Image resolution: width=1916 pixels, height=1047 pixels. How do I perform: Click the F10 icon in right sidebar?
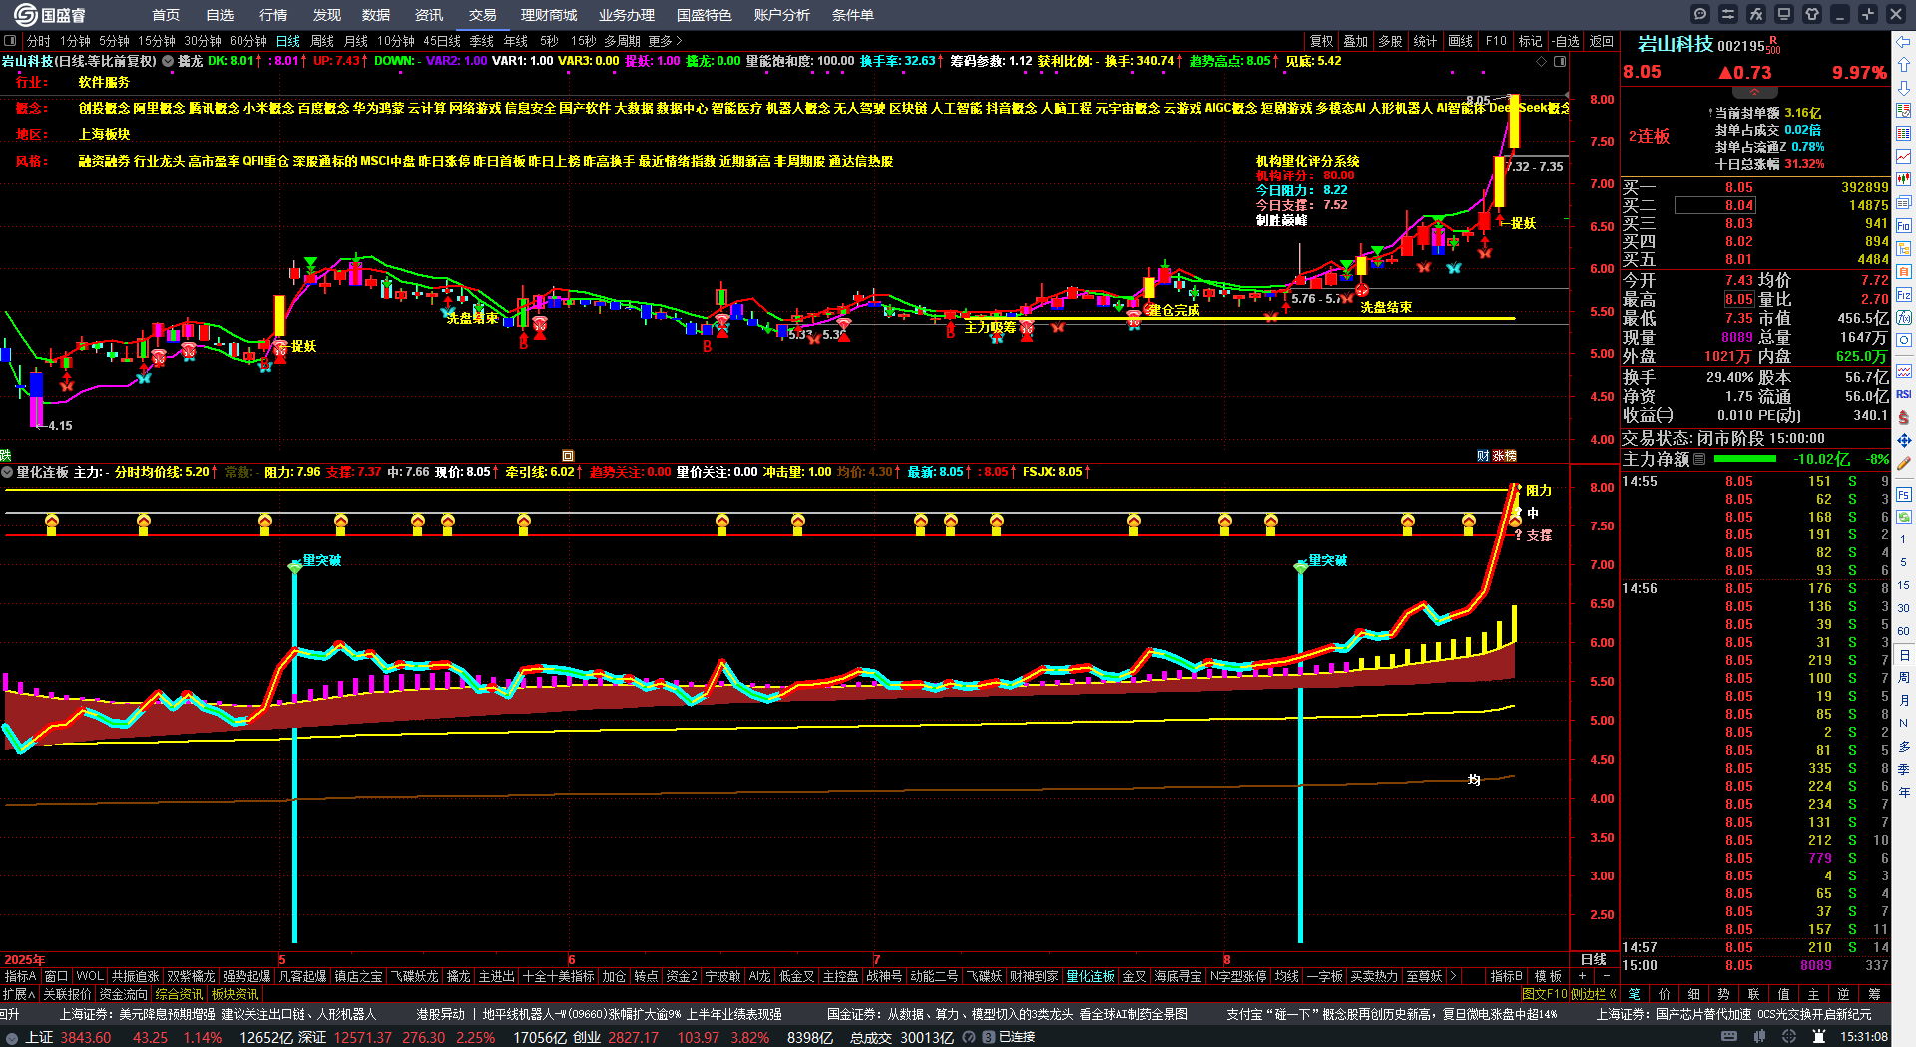pos(1904,226)
